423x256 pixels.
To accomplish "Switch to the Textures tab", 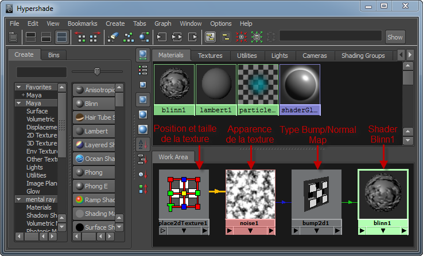I will (x=209, y=56).
